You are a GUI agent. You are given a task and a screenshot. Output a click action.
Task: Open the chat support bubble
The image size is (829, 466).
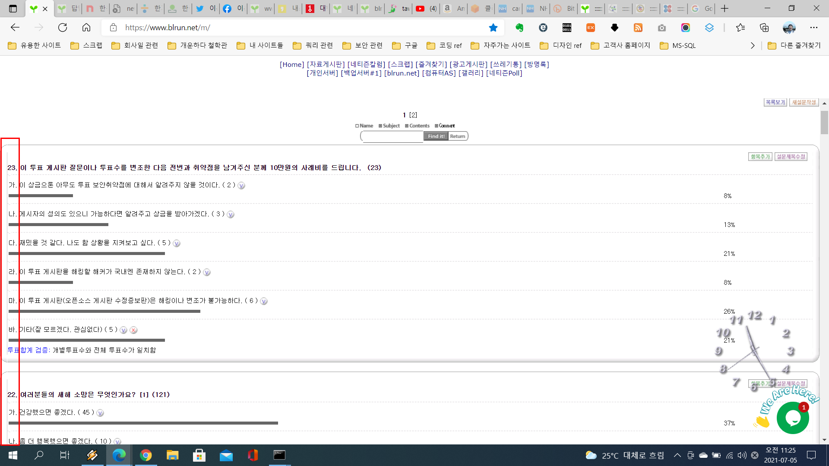click(x=793, y=418)
